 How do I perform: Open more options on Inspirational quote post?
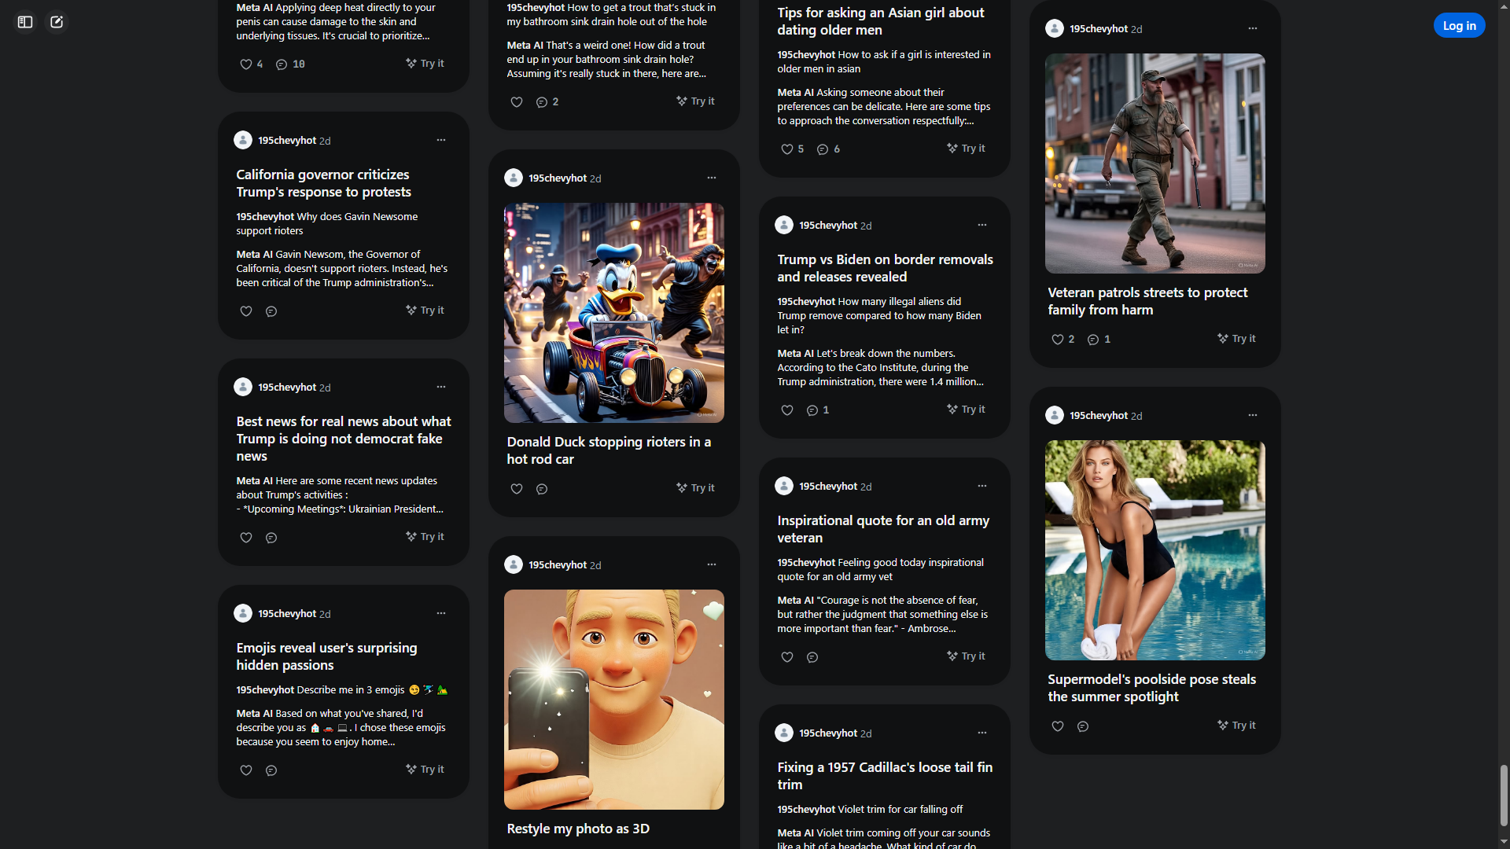coord(982,486)
